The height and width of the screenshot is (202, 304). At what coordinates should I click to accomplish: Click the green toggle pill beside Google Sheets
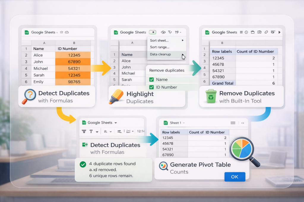pyautogui.click(x=152, y=32)
